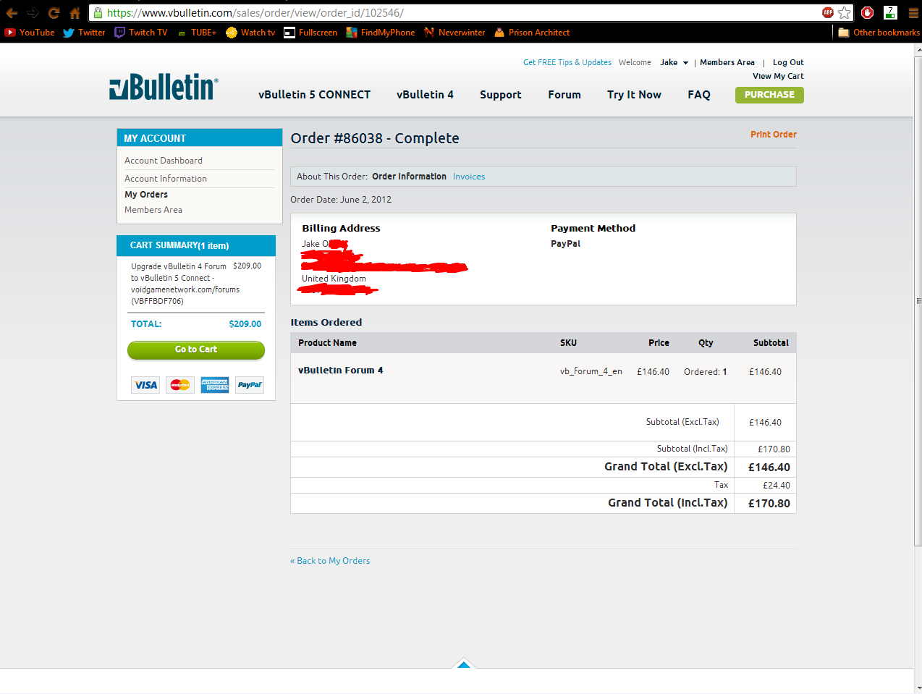Open Account Dashboard in sidebar
Image resolution: width=922 pixels, height=694 pixels.
[x=164, y=161]
